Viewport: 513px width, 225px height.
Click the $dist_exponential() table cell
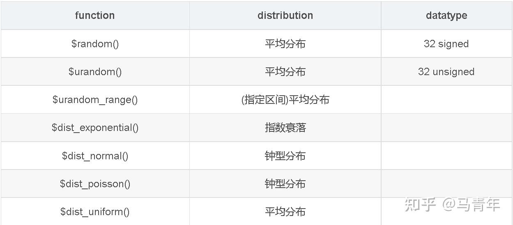pos(95,128)
